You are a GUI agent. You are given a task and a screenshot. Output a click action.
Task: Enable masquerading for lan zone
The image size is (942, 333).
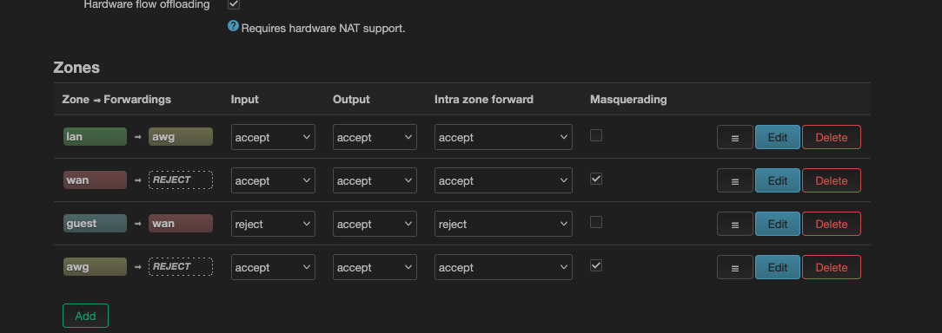pyautogui.click(x=596, y=135)
